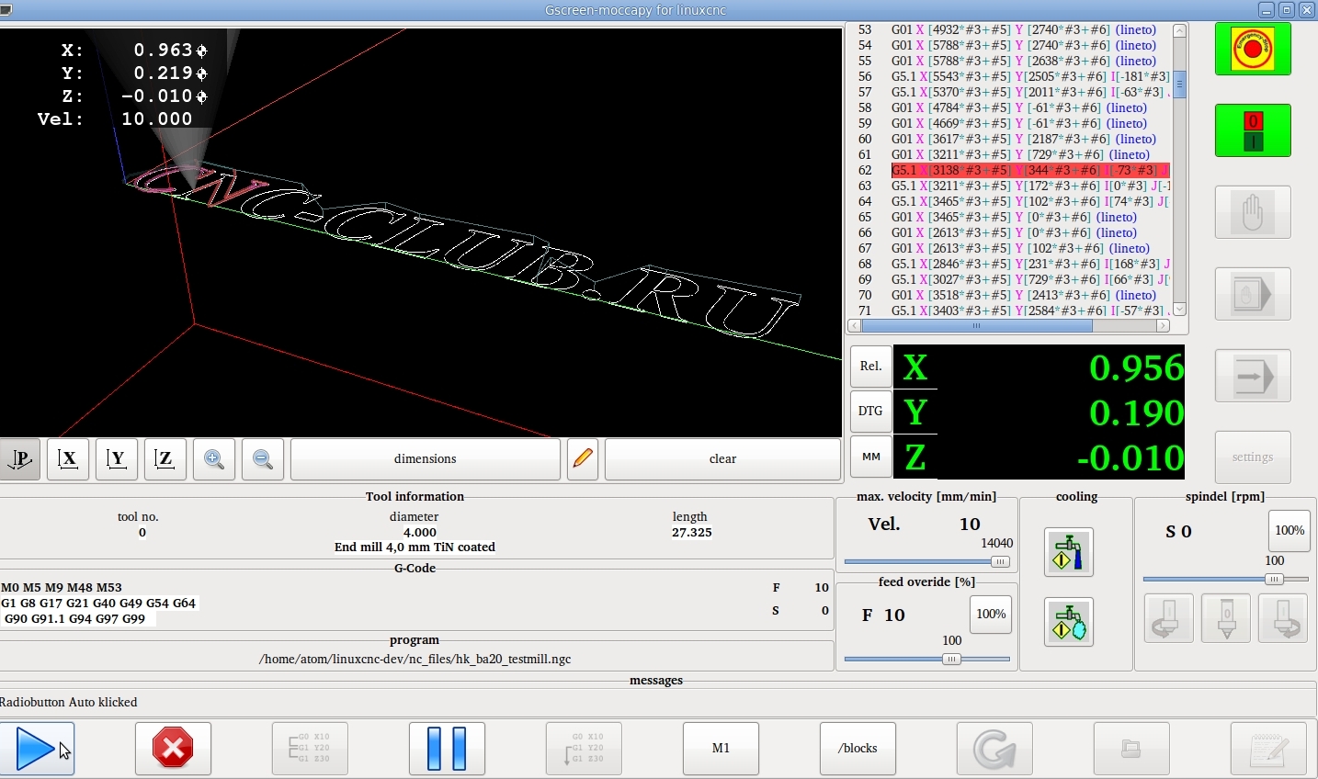Click the pencil icon next to dimensions
Viewport: 1318px width, 779px height.
pyautogui.click(x=583, y=459)
